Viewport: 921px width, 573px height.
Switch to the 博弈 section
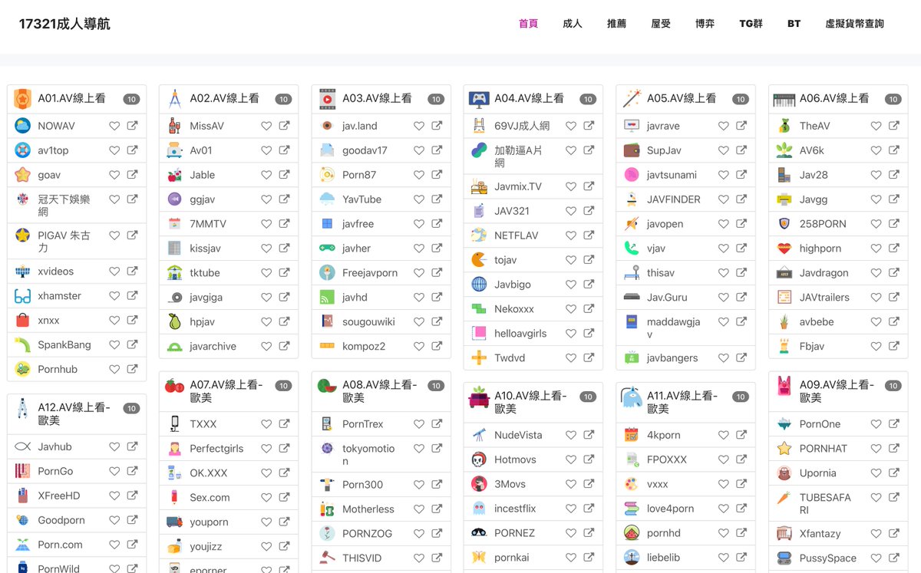pyautogui.click(x=705, y=24)
